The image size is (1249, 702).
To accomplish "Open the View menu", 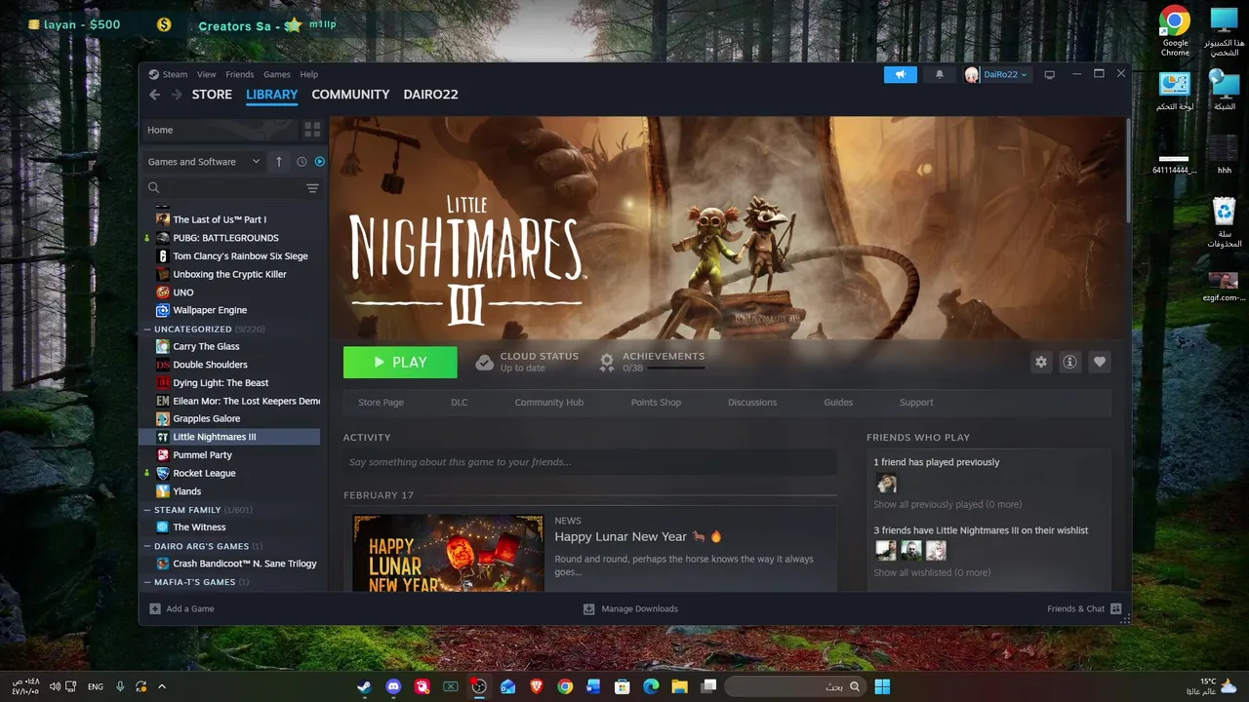I will click(x=207, y=74).
